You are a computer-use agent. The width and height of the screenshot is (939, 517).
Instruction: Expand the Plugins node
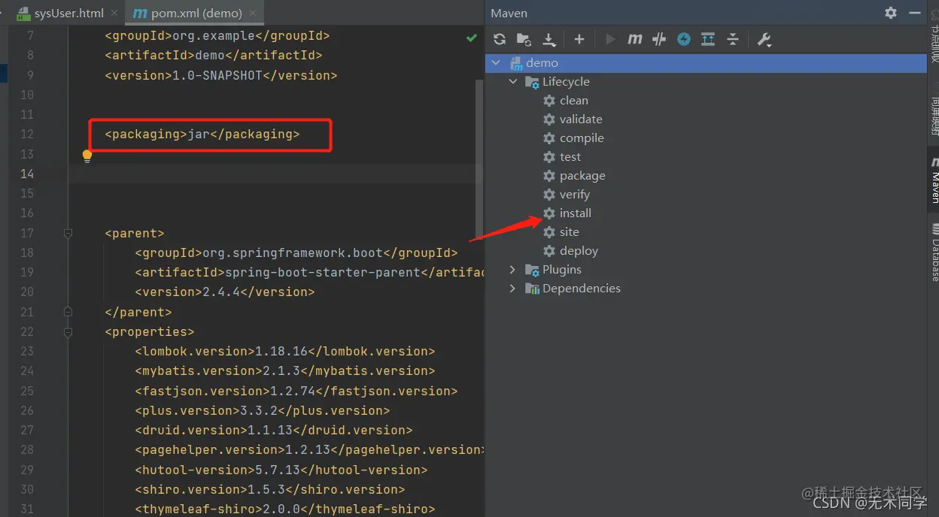pyautogui.click(x=513, y=270)
